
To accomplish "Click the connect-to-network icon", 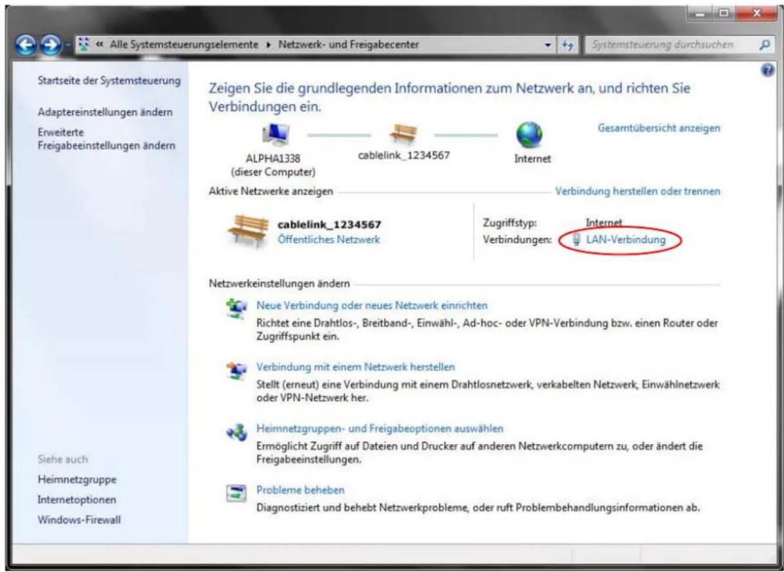I will pos(236,370).
